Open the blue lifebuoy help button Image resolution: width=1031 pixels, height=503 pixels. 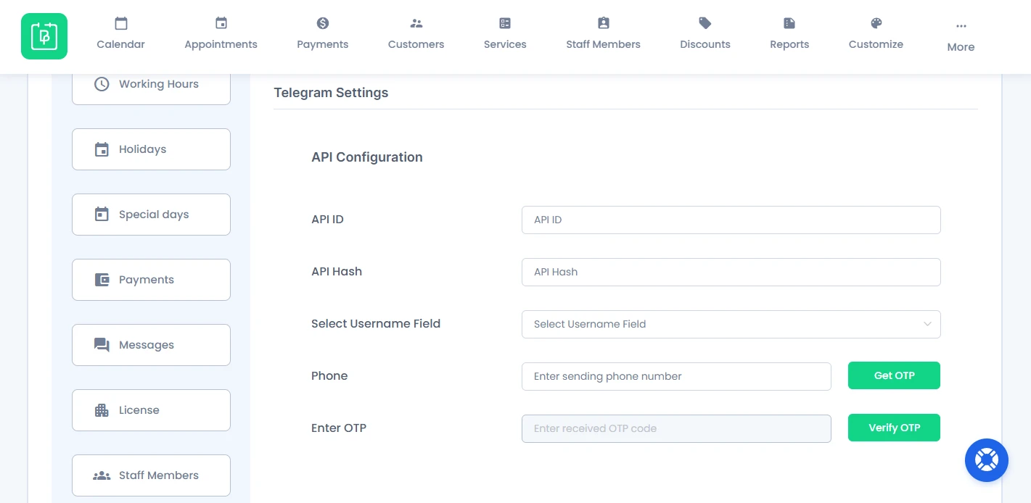click(x=987, y=460)
